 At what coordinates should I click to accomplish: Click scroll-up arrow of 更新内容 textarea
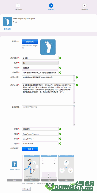(x=74, y=107)
